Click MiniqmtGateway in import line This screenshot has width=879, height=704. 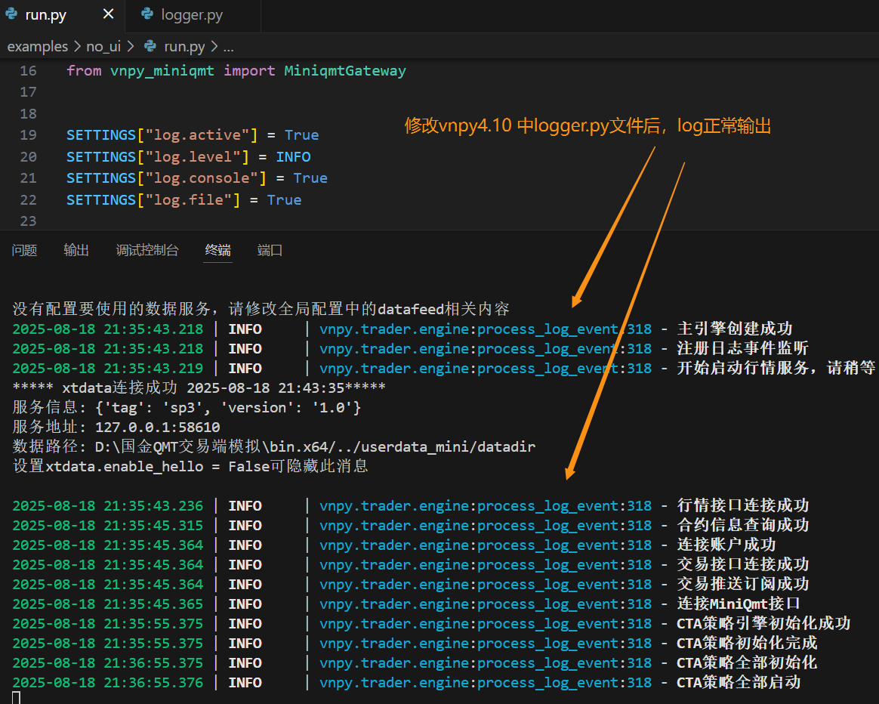[x=345, y=71]
